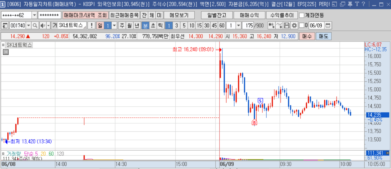Click the date field showing 06/09
Screen dimensions: 391x169
pos(316,26)
